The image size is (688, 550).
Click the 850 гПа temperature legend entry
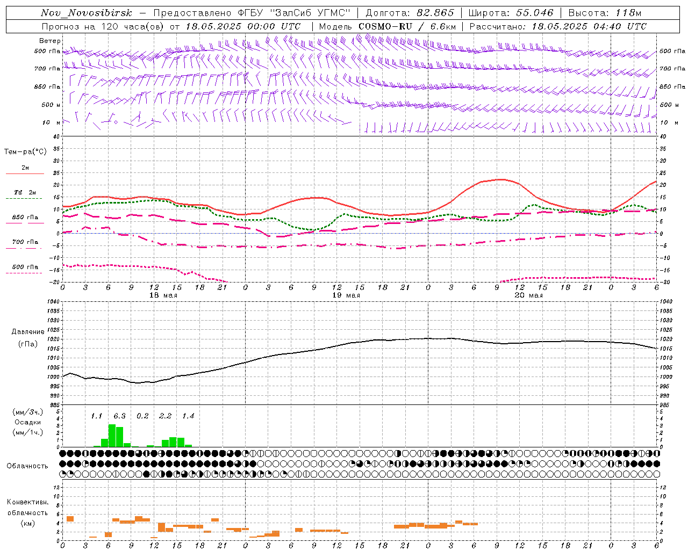25,219
